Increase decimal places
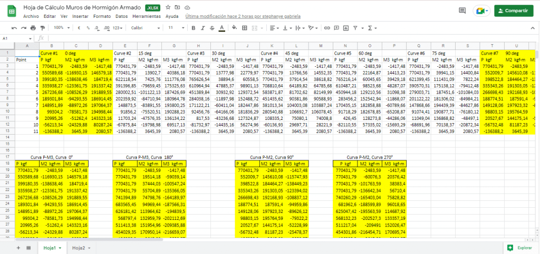The width and height of the screenshot is (540, 254). point(107,28)
